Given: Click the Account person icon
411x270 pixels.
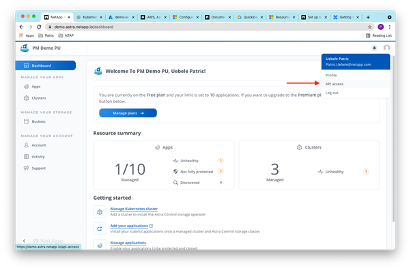Looking at the screenshot, I should (x=26, y=145).
